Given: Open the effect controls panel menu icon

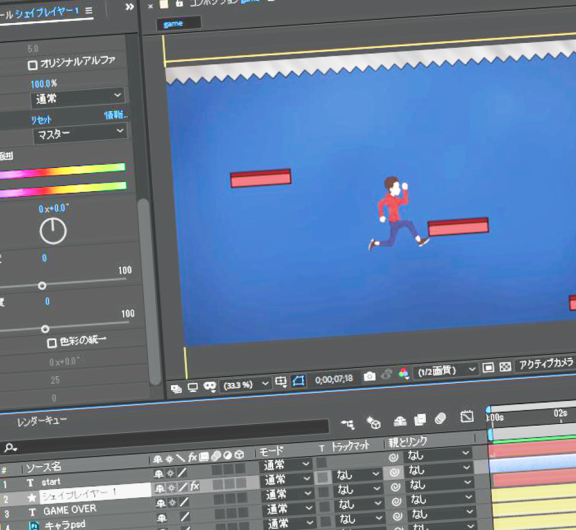Looking at the screenshot, I should coord(89,11).
